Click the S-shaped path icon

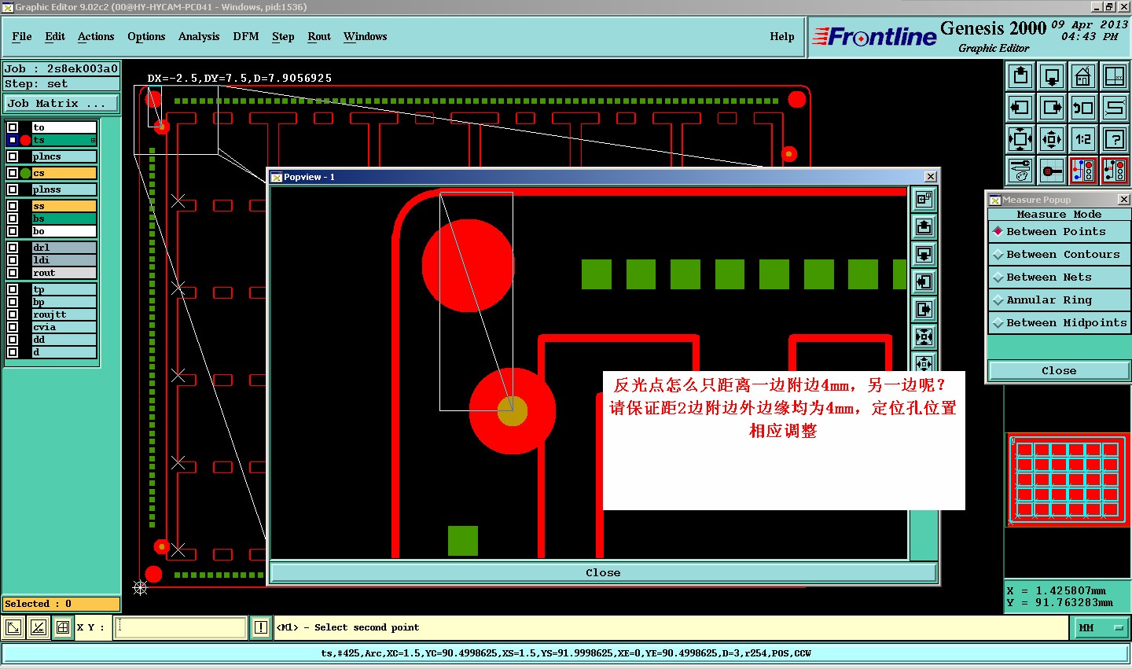[x=1115, y=108]
